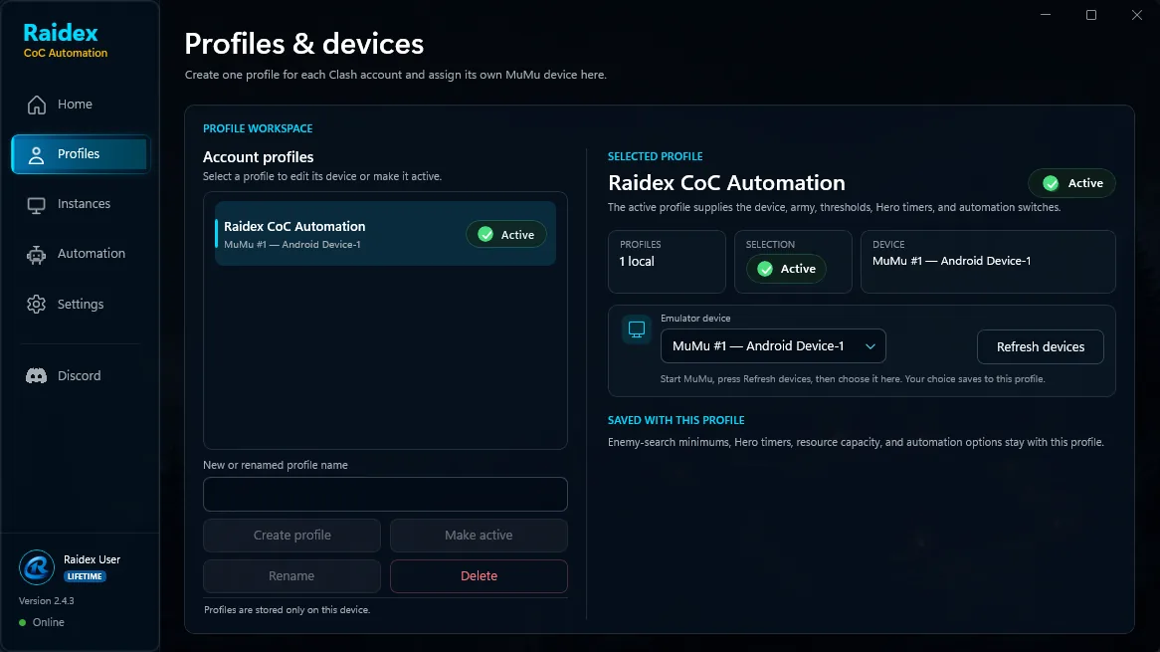Focus the new profile name field
The height and width of the screenshot is (652, 1160).
(385, 495)
